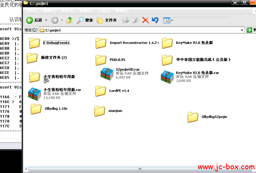Open the Forward history dropdown arrow
The image size is (256, 173).
click(62, 20)
